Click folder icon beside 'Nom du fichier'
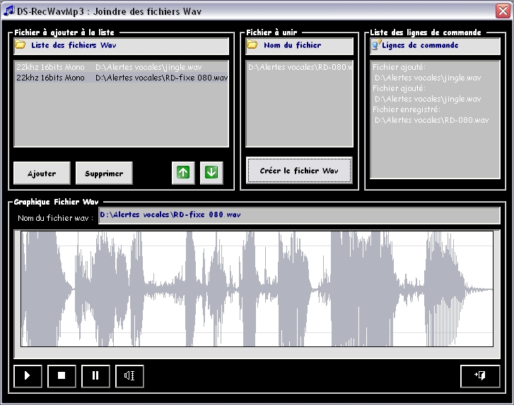This screenshot has height=405, width=514. click(252, 45)
